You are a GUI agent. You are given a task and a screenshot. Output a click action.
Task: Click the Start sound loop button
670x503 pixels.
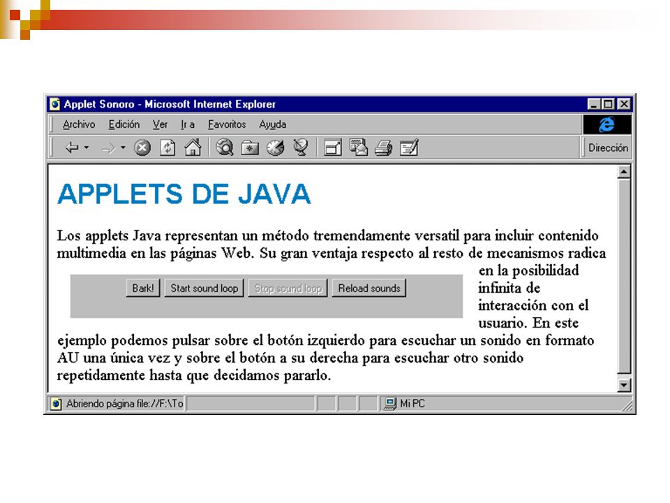pyautogui.click(x=204, y=288)
